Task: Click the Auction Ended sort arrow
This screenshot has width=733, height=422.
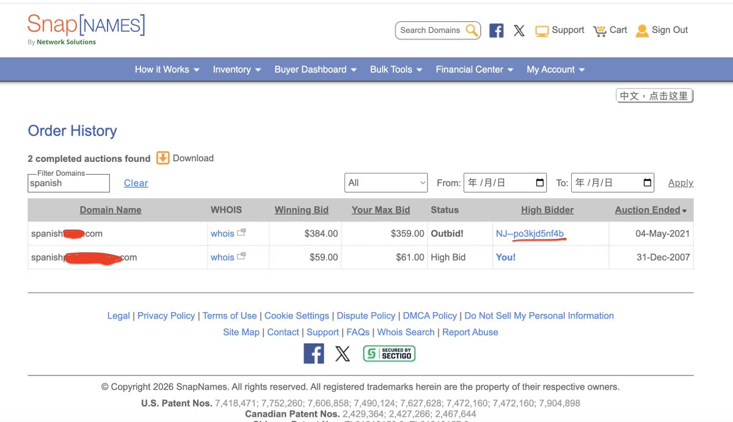Action: point(684,211)
